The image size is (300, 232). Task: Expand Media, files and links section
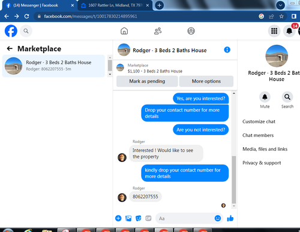click(x=265, y=149)
